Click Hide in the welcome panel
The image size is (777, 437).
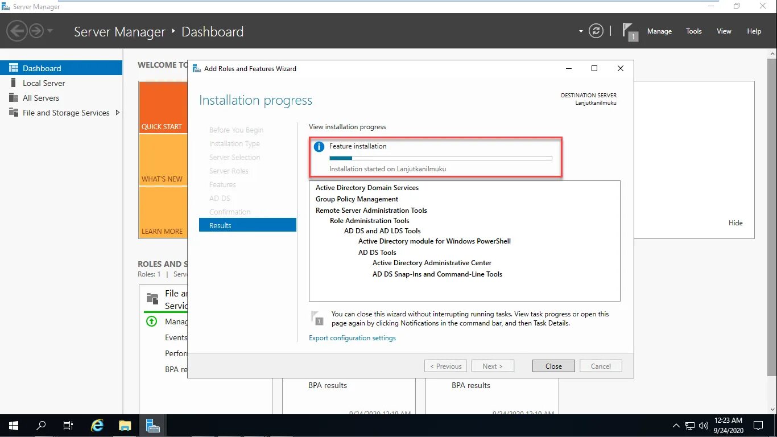click(x=735, y=223)
